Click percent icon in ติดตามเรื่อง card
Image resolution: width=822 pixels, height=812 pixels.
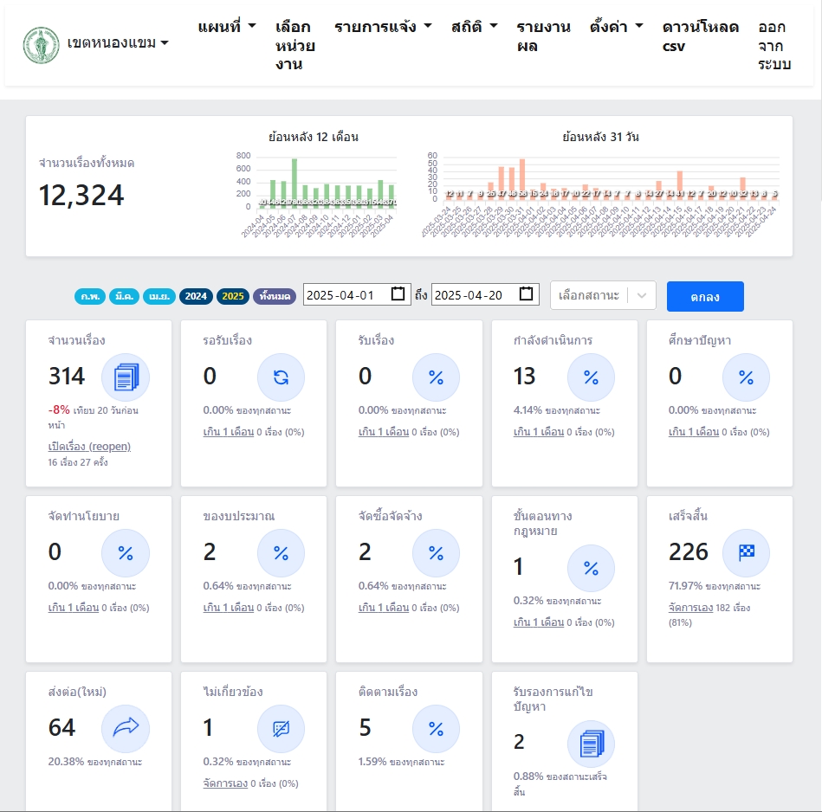pyautogui.click(x=437, y=729)
